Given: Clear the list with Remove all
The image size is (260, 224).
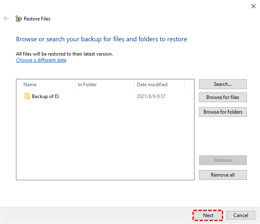Looking at the screenshot, I should (223, 175).
